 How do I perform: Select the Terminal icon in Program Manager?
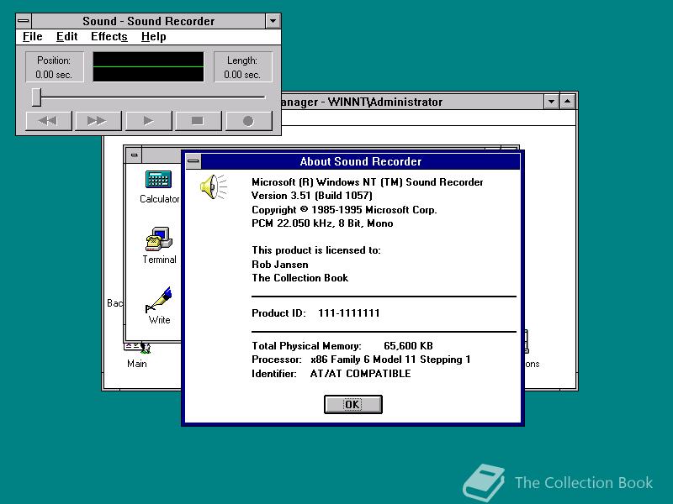tap(159, 245)
